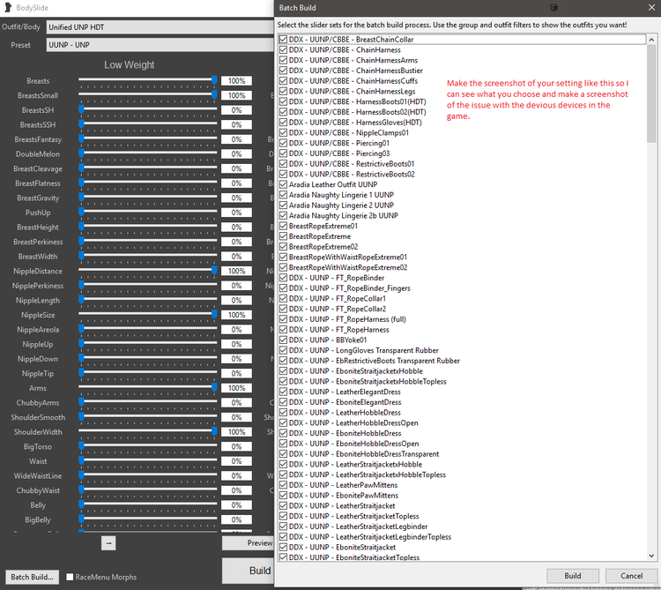Click the Breasts slider handle
Screen dimensions: 661x590
(214, 80)
